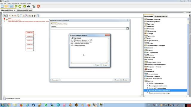Click the parameter tree horizontal scrollbar
The width and height of the screenshot is (191, 107).
click(x=89, y=63)
